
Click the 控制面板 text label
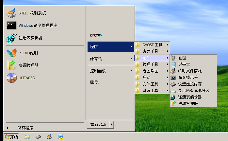pyautogui.click(x=98, y=71)
